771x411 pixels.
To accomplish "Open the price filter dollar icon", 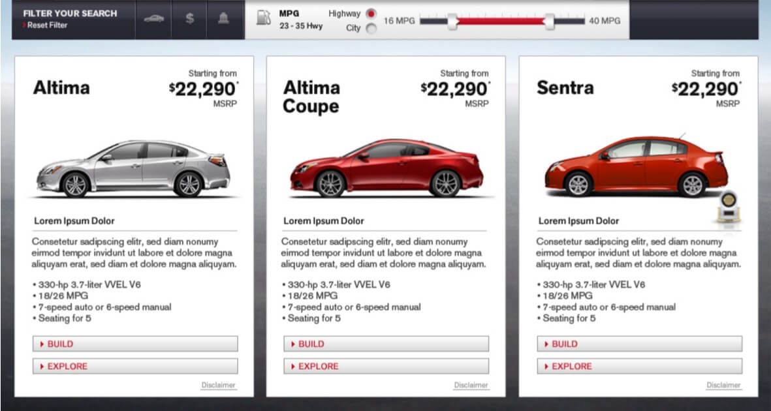I will coord(189,19).
